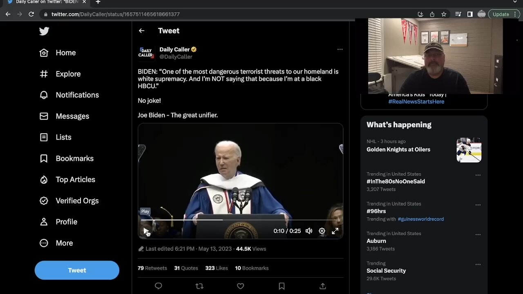The width and height of the screenshot is (523, 294).
Task: Click the Golden Knights at Oilers thumbnail
Action: 469,150
